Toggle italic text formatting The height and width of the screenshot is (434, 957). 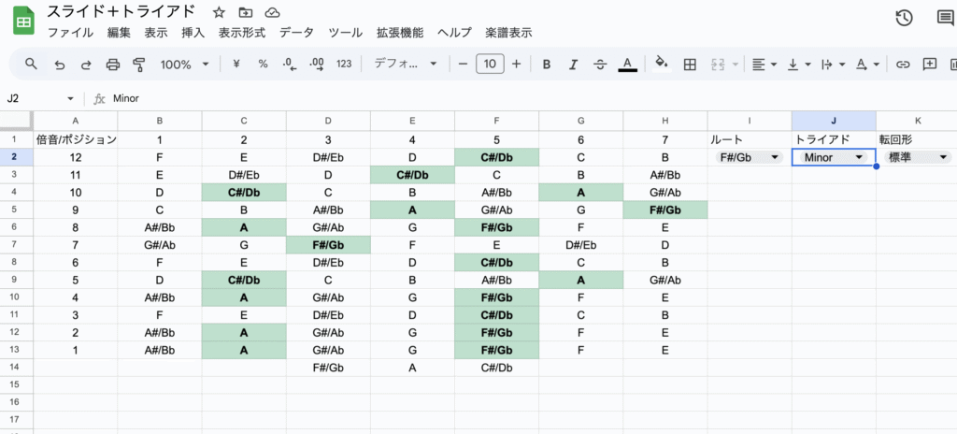(x=573, y=65)
